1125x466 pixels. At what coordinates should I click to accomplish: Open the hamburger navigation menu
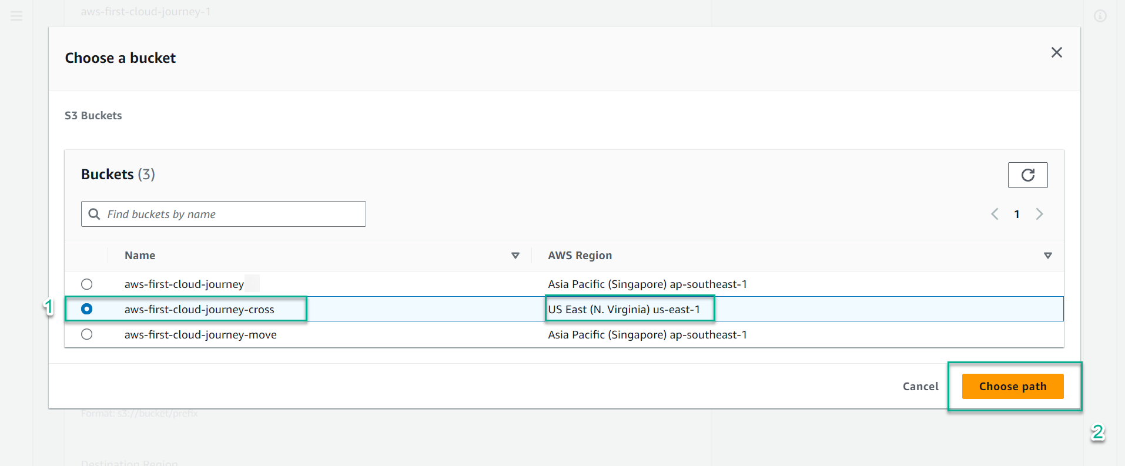click(16, 16)
